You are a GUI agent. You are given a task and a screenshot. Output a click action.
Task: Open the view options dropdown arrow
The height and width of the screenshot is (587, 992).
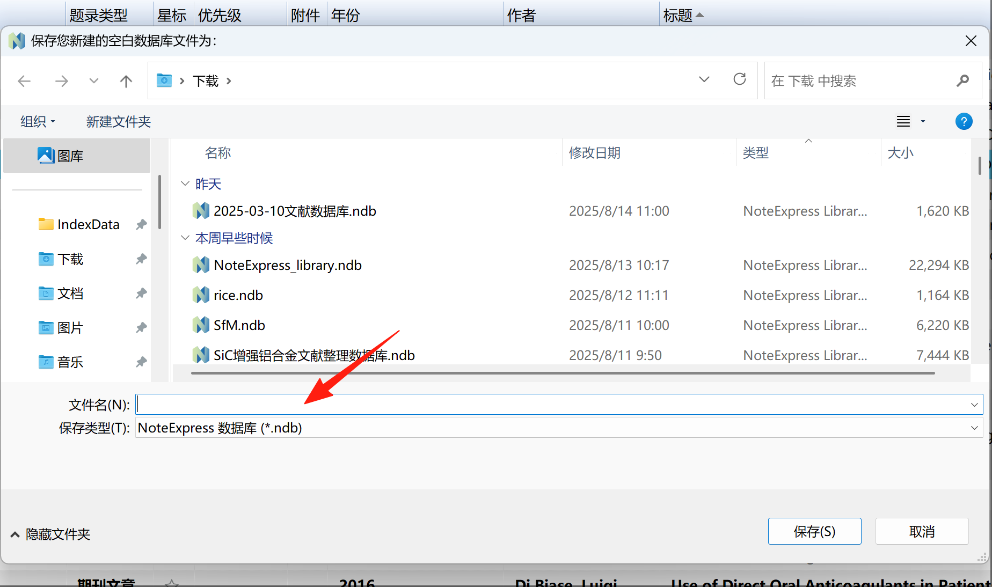923,122
